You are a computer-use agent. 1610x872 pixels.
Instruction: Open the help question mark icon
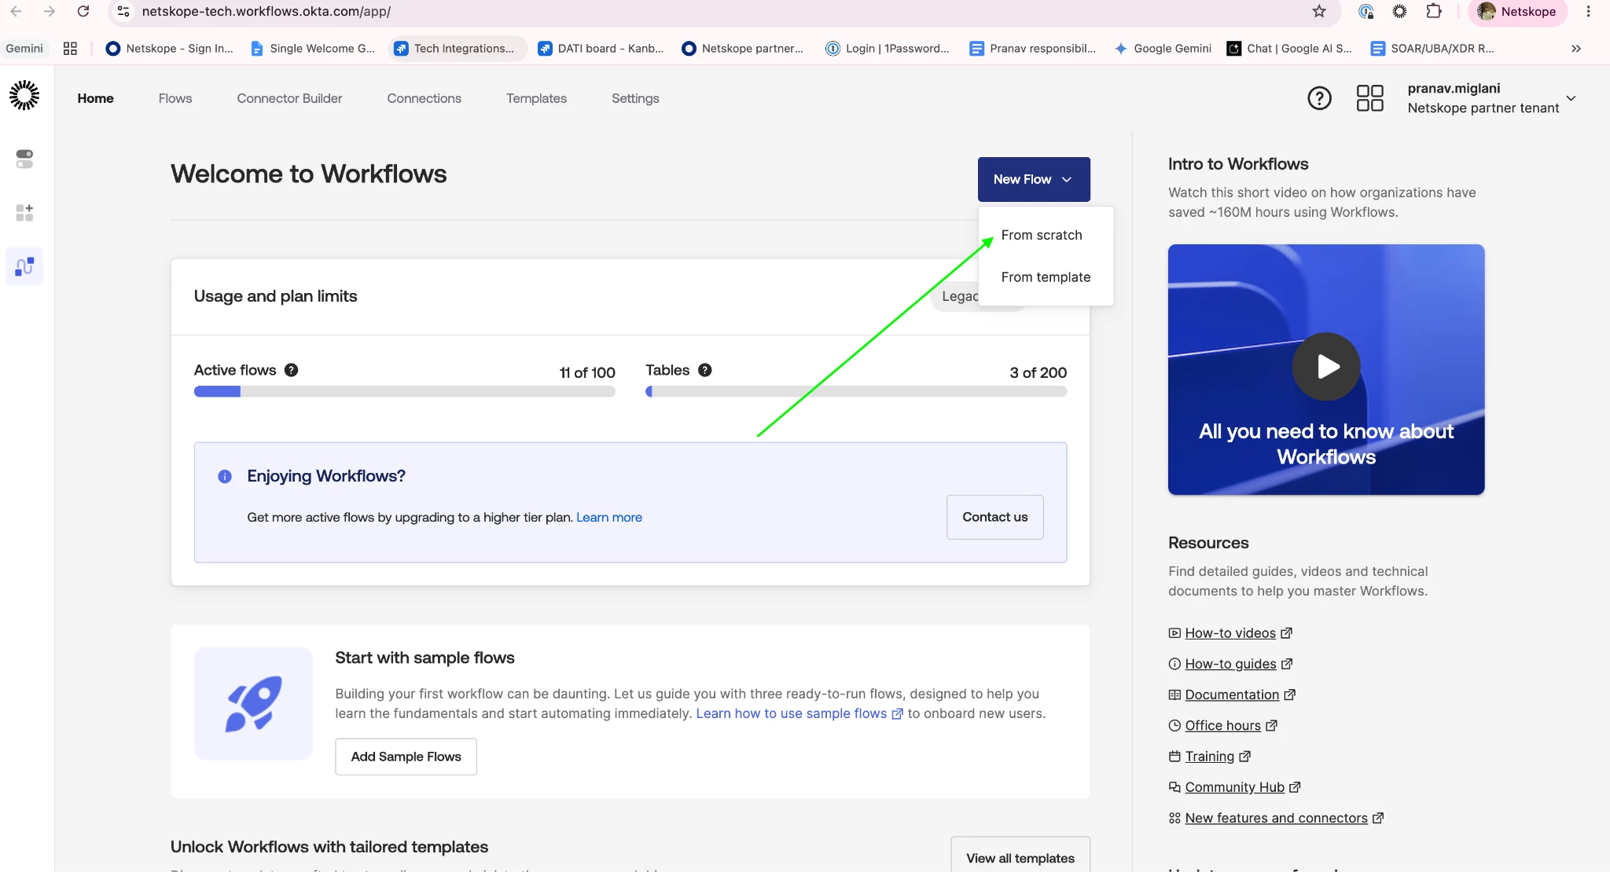pyautogui.click(x=1319, y=98)
